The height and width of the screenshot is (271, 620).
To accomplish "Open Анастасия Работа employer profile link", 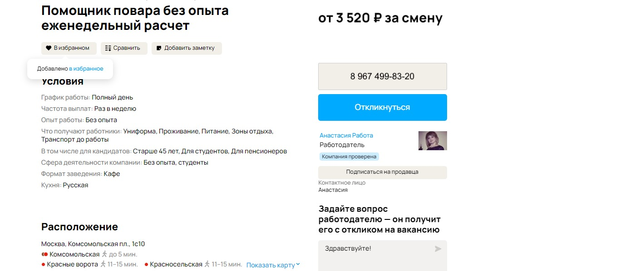I will click(346, 136).
